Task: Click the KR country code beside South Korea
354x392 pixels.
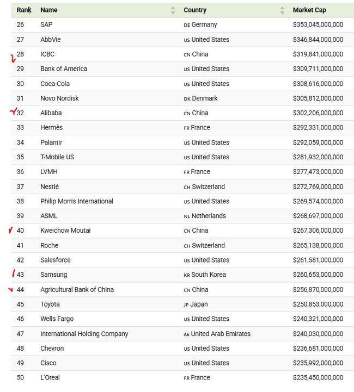Action: coord(187,275)
